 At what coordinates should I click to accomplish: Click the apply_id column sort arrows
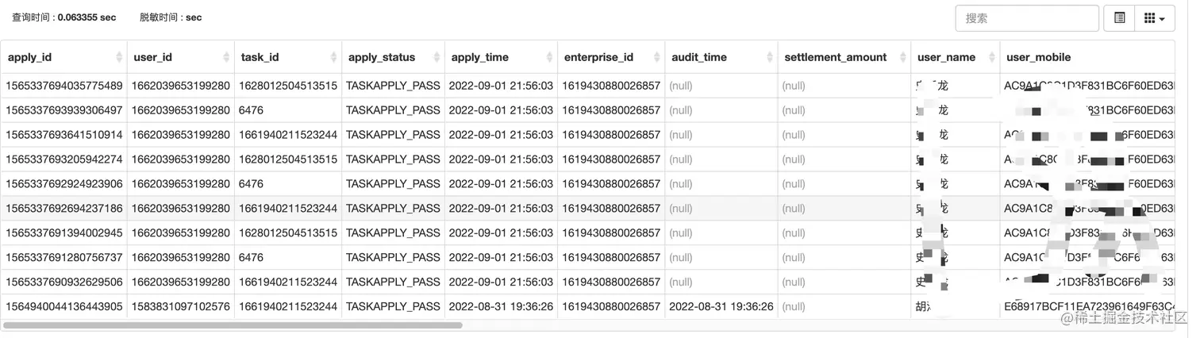point(119,57)
